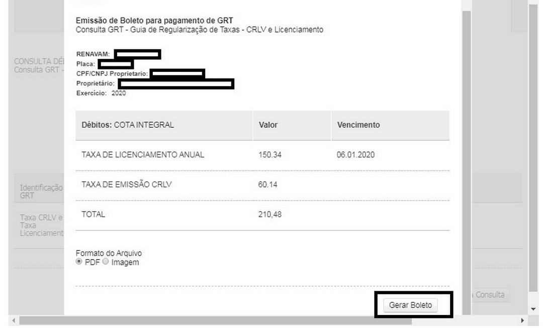Screen dimensions: 546x328
Task: Click the TOTAL row label
Action: [x=94, y=214]
